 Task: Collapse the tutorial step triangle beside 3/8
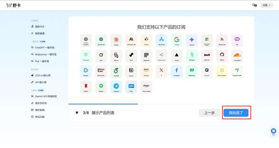pos(77,113)
